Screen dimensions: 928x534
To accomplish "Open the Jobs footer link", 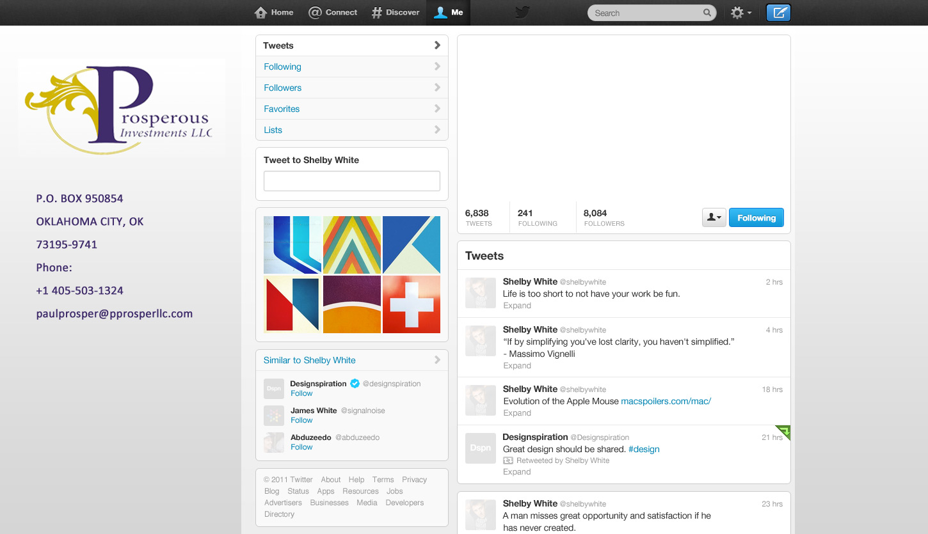I will coord(395,491).
